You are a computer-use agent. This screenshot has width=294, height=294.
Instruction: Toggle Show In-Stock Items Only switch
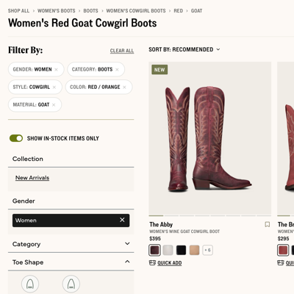pyautogui.click(x=16, y=138)
